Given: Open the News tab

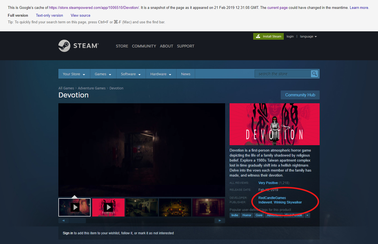Looking at the screenshot, I should click(186, 74).
